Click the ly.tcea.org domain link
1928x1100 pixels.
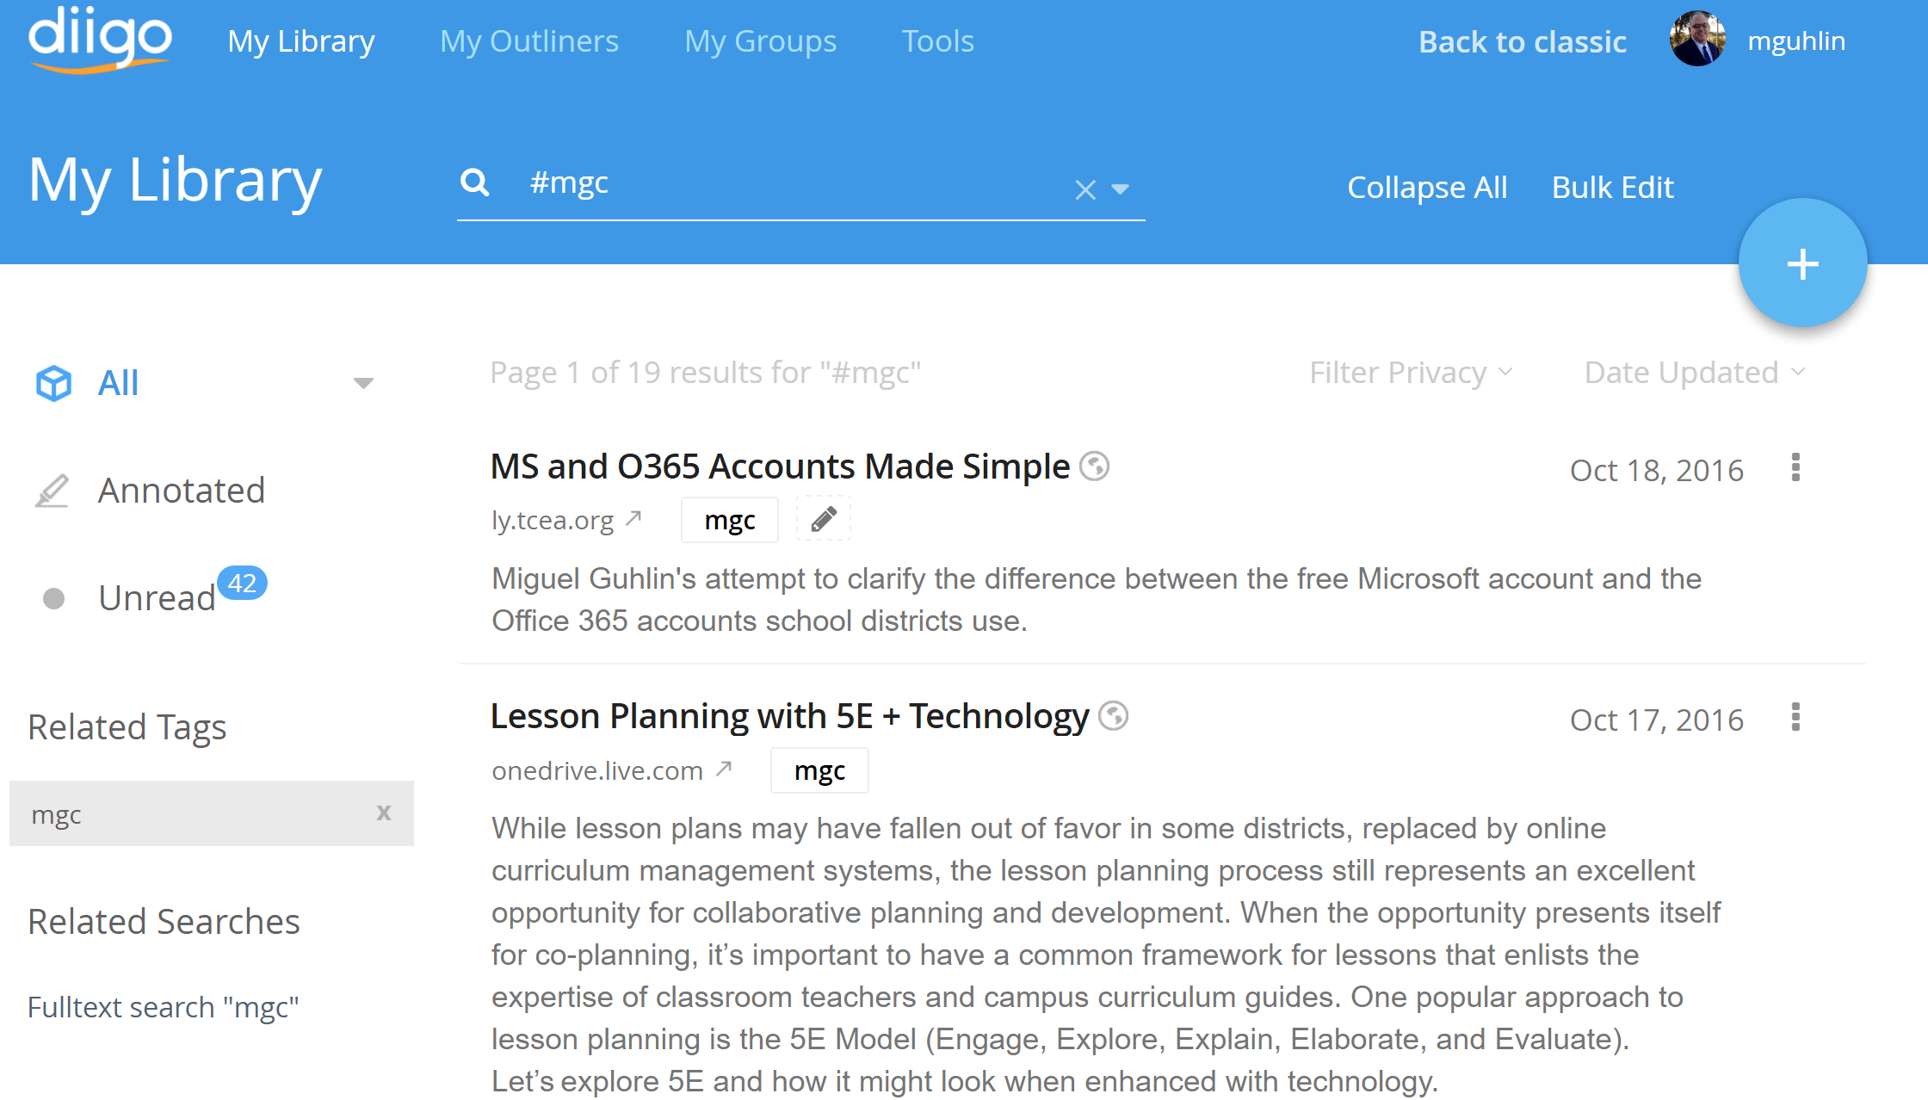(553, 520)
